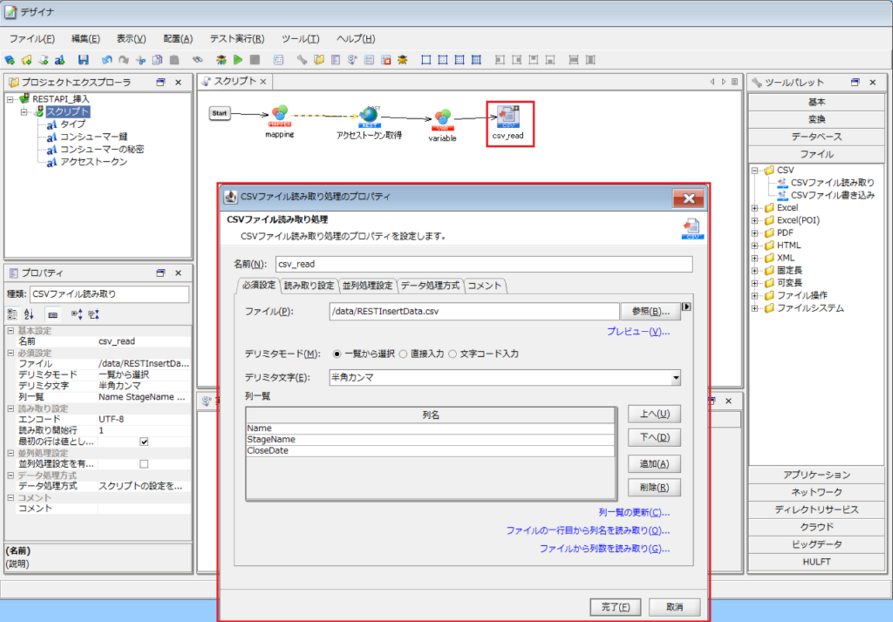Image resolution: width=893 pixels, height=622 pixels.
Task: Switch to the 並列処理設定 tab in the dialog
Action: 368,286
